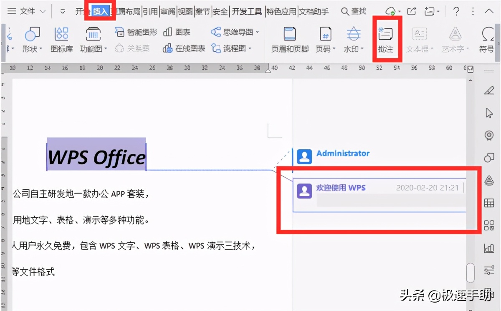Viewport: 501px width, 311px height.
Task: Click the vertical scrollbar thumb
Action: point(471,273)
